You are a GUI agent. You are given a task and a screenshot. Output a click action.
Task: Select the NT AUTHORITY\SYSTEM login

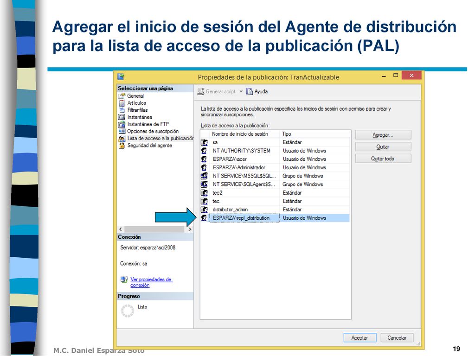click(x=241, y=151)
